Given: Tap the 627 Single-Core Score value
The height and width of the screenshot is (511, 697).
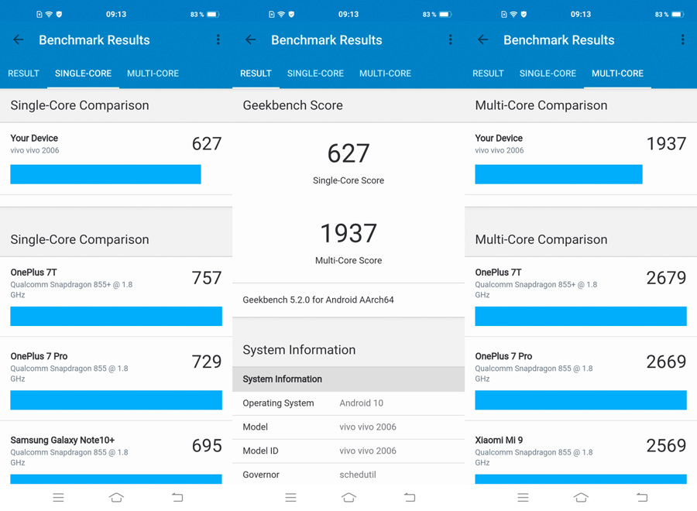Looking at the screenshot, I should [x=348, y=153].
